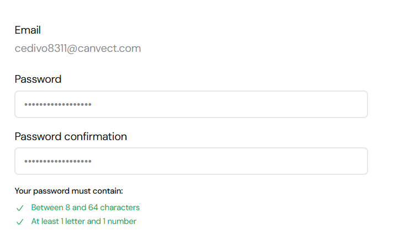Click the word "characters" in the length requirement

121,207
